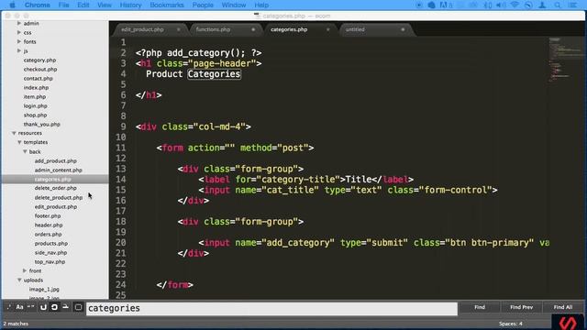Open delete_order.php in the sidebar
Image resolution: width=587 pixels, height=330 pixels.
[x=55, y=188]
